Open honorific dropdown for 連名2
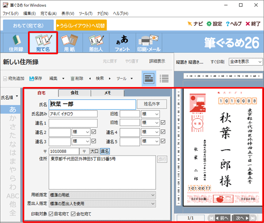This screenshot has height=223, width=264. coord(81,132)
